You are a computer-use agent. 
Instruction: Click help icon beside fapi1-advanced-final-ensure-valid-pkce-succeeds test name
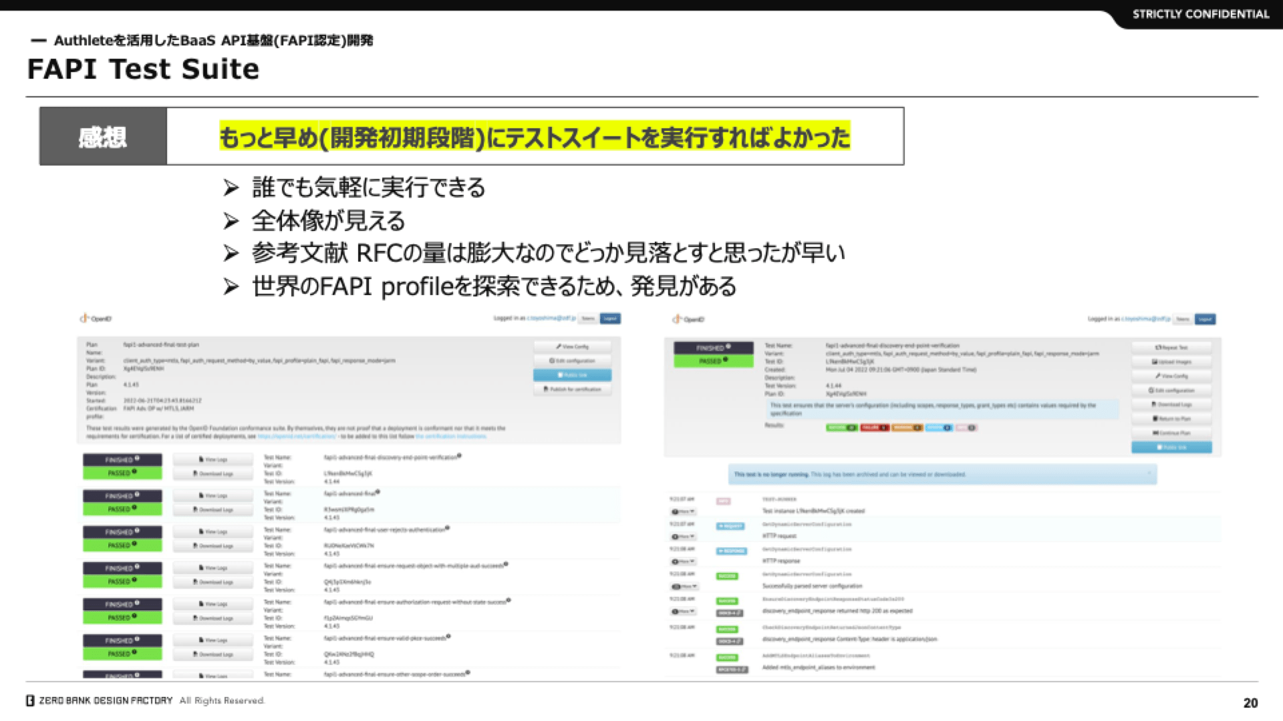click(x=448, y=637)
